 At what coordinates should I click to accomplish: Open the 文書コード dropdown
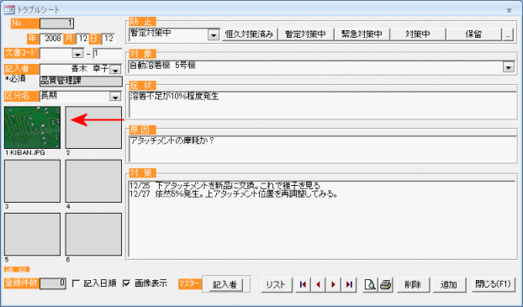click(x=77, y=53)
